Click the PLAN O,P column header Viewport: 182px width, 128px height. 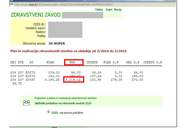(111, 62)
